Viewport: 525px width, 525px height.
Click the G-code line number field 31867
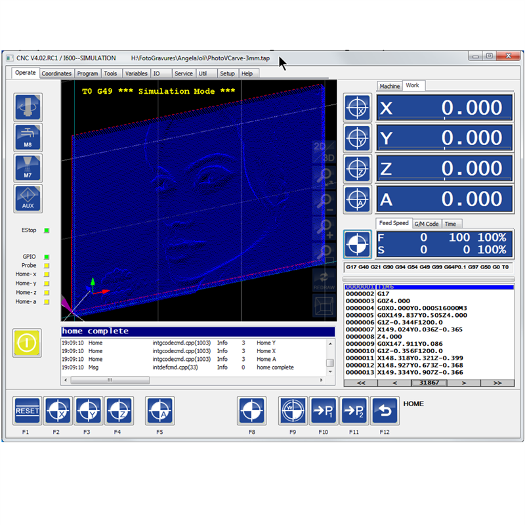(x=429, y=383)
